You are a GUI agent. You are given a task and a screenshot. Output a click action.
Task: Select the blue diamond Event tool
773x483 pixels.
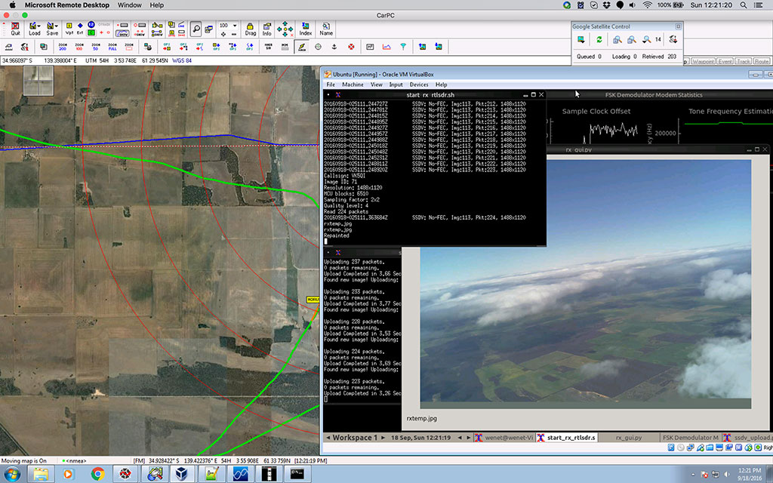coord(80,29)
